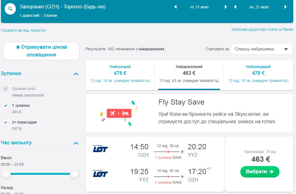
Task: Open the Сортувати за dropdown
Action: coord(261,49)
